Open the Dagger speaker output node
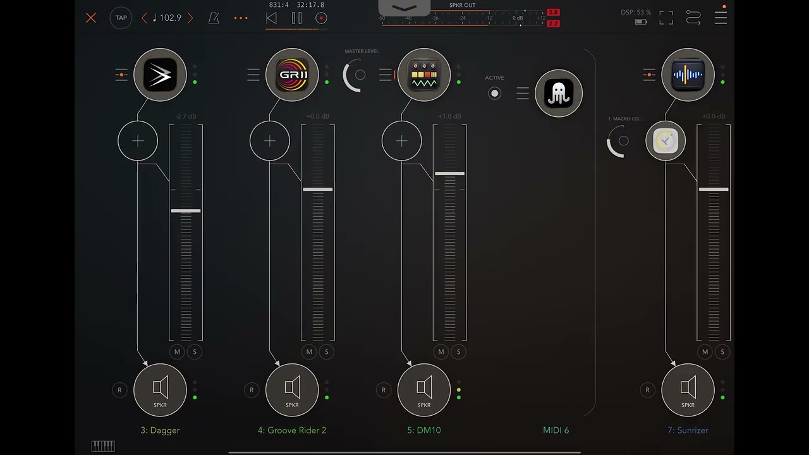The height and width of the screenshot is (455, 809). pyautogui.click(x=160, y=390)
